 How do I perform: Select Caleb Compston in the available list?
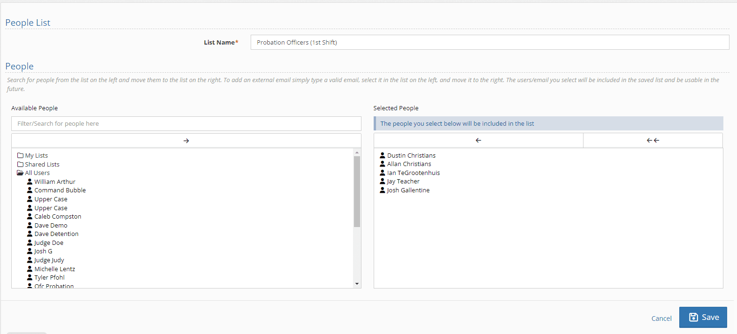coord(58,216)
